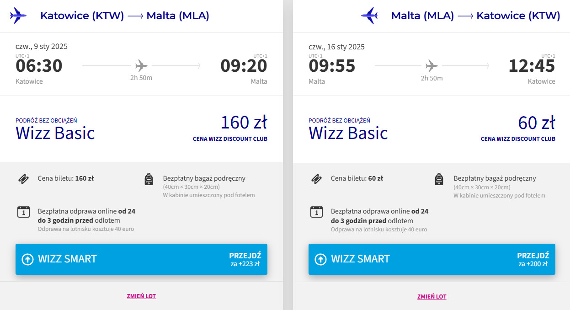Click the Wizz Basic fare name on the return flight
The height and width of the screenshot is (310, 570).
348,133
